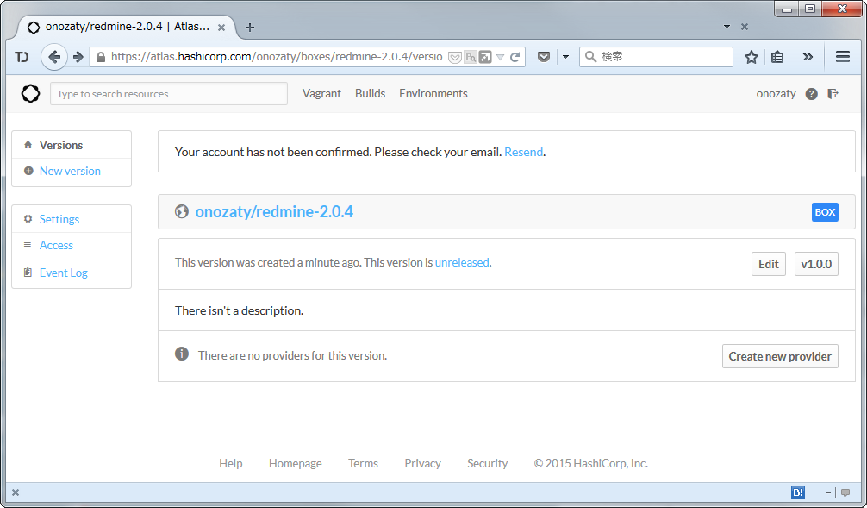Open Settings in the sidebar
The image size is (867, 508).
pyautogui.click(x=59, y=219)
